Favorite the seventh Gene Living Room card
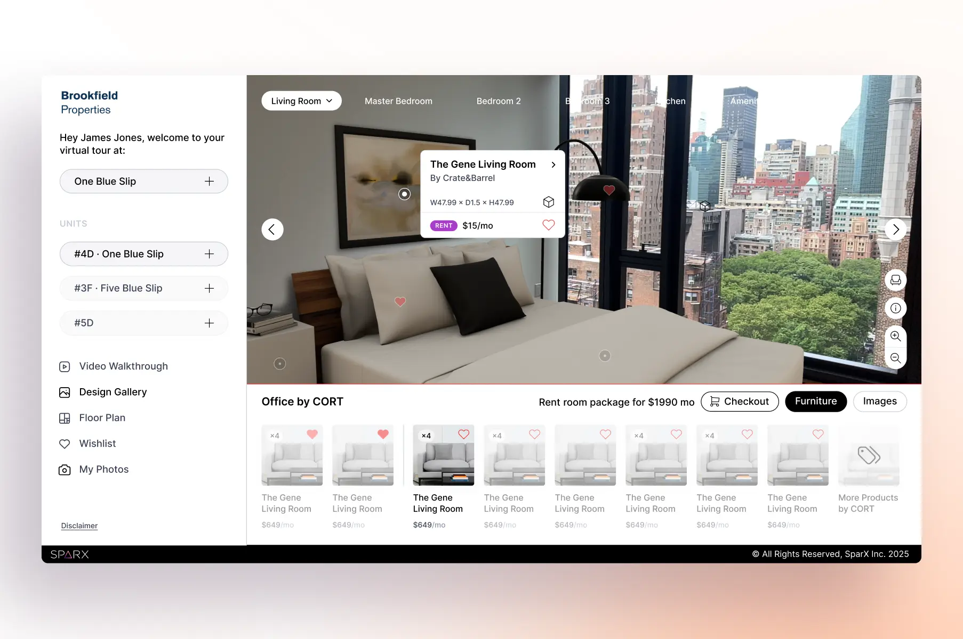 [748, 434]
